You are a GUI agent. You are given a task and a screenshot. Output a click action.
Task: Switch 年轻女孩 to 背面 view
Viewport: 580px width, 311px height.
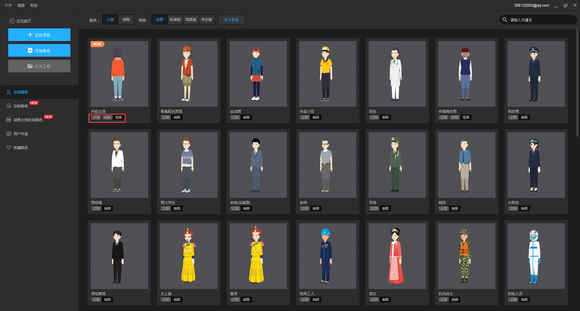coord(119,117)
